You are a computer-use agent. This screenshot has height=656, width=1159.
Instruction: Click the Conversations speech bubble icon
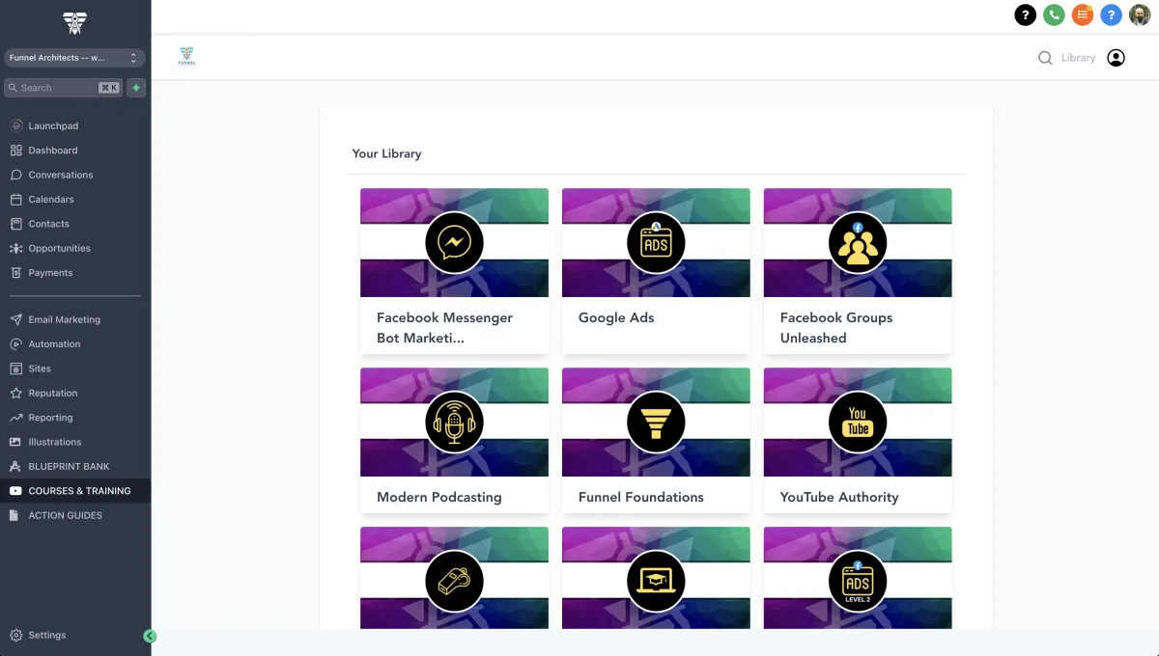tap(15, 175)
